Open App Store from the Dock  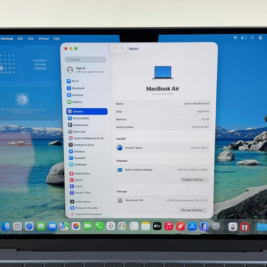192,226
